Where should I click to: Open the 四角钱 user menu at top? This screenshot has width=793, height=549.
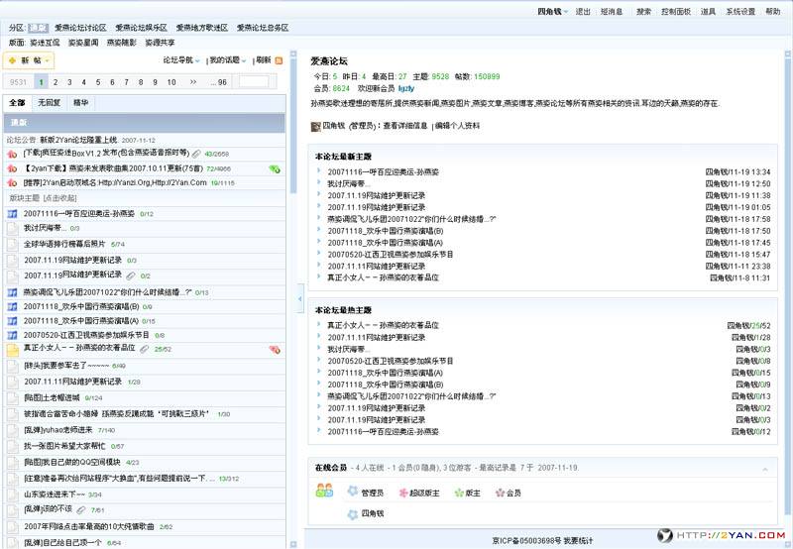[551, 12]
